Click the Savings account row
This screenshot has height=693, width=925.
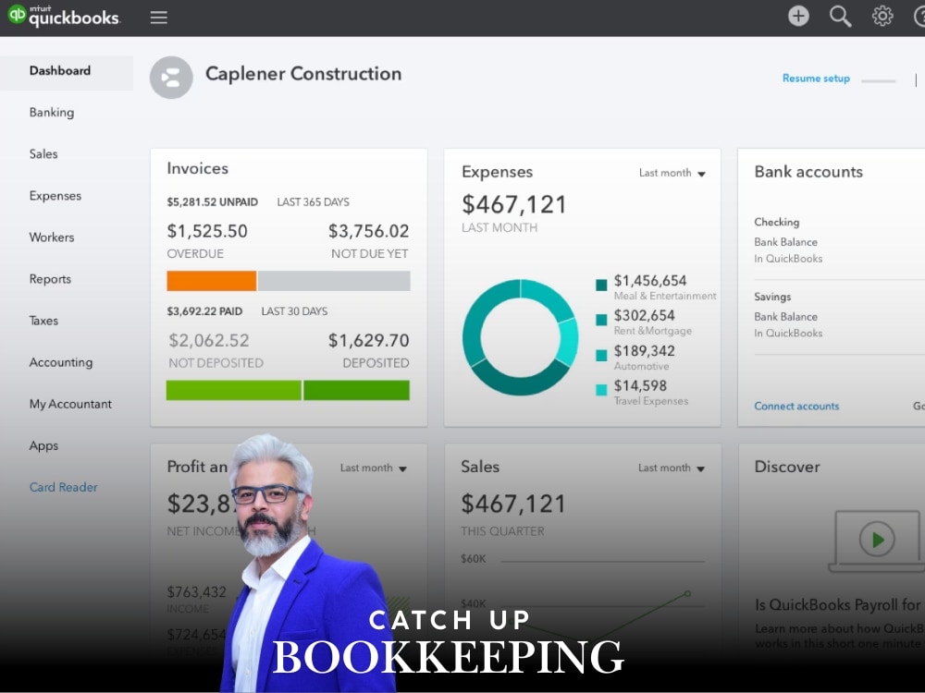(x=839, y=315)
